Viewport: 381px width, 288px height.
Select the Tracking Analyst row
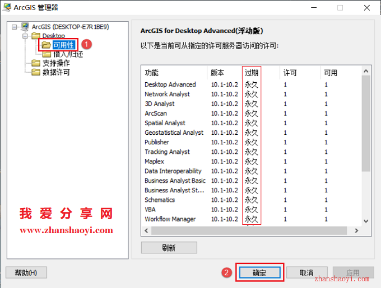point(252,152)
